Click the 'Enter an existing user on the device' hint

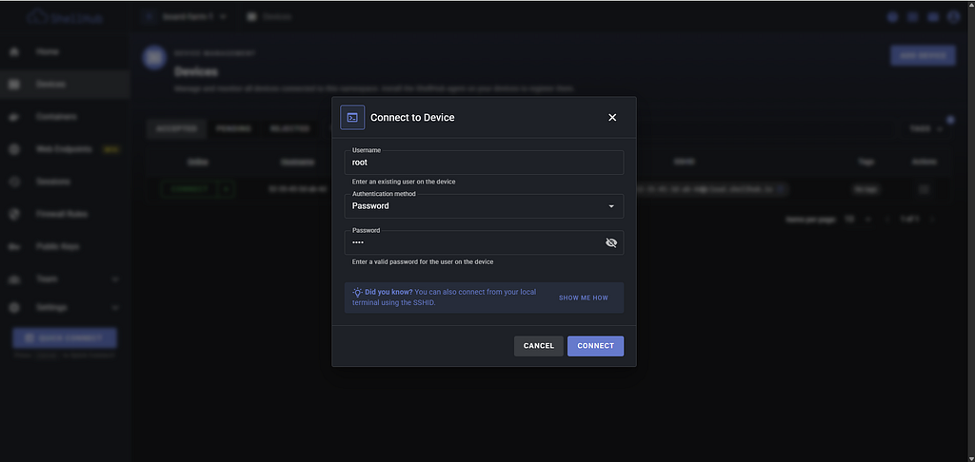(404, 182)
